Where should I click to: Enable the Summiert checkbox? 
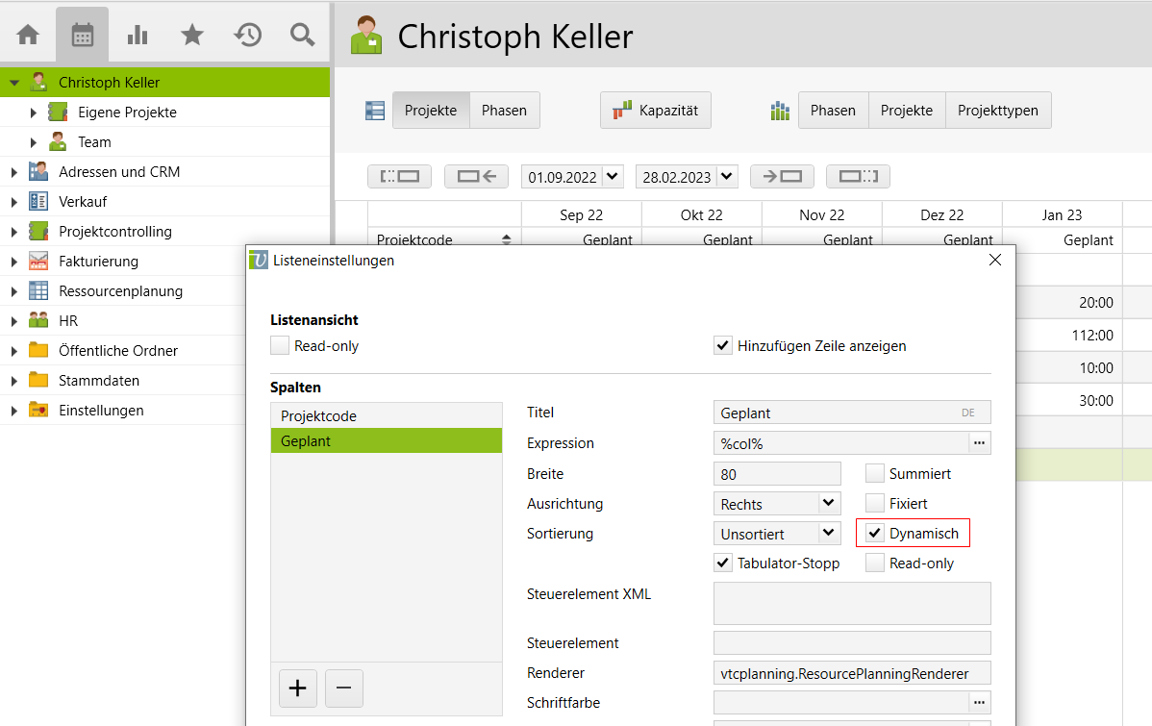click(874, 473)
